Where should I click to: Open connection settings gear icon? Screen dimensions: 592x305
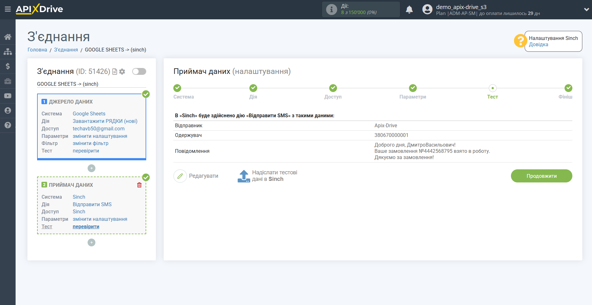click(122, 72)
